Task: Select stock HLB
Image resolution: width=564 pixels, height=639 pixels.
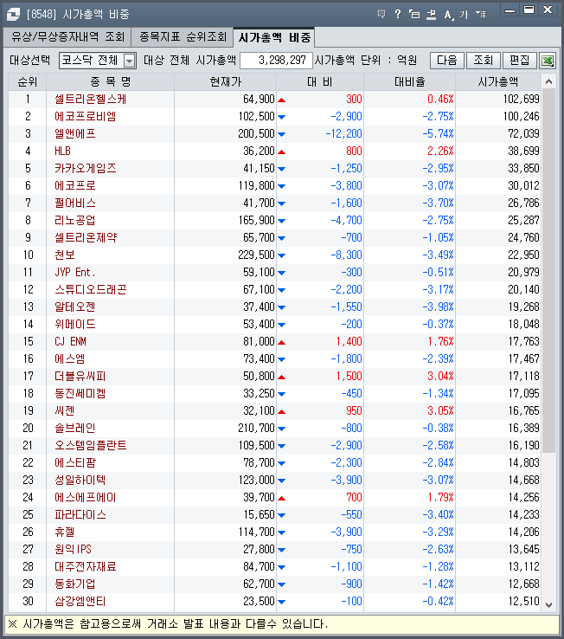Action: click(x=62, y=152)
